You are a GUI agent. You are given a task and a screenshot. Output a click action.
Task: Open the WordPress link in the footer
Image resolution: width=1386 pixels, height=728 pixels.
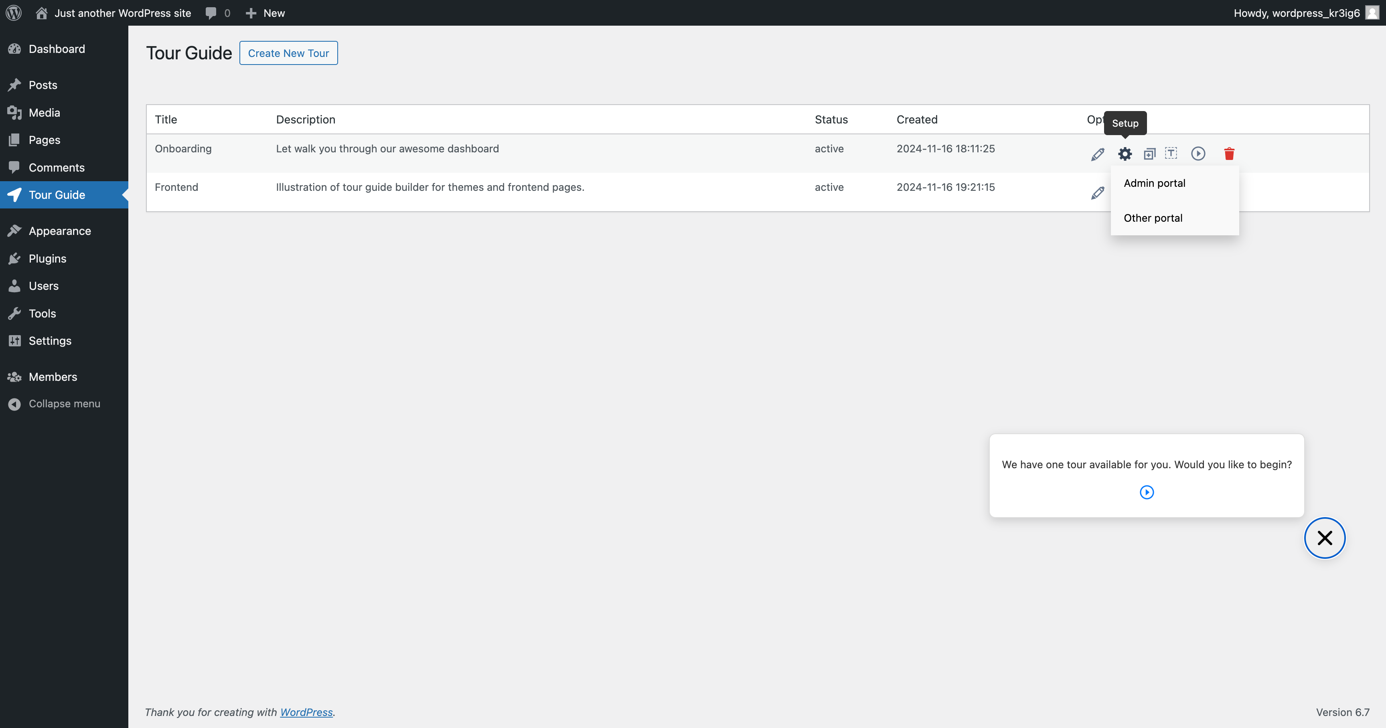(x=306, y=712)
